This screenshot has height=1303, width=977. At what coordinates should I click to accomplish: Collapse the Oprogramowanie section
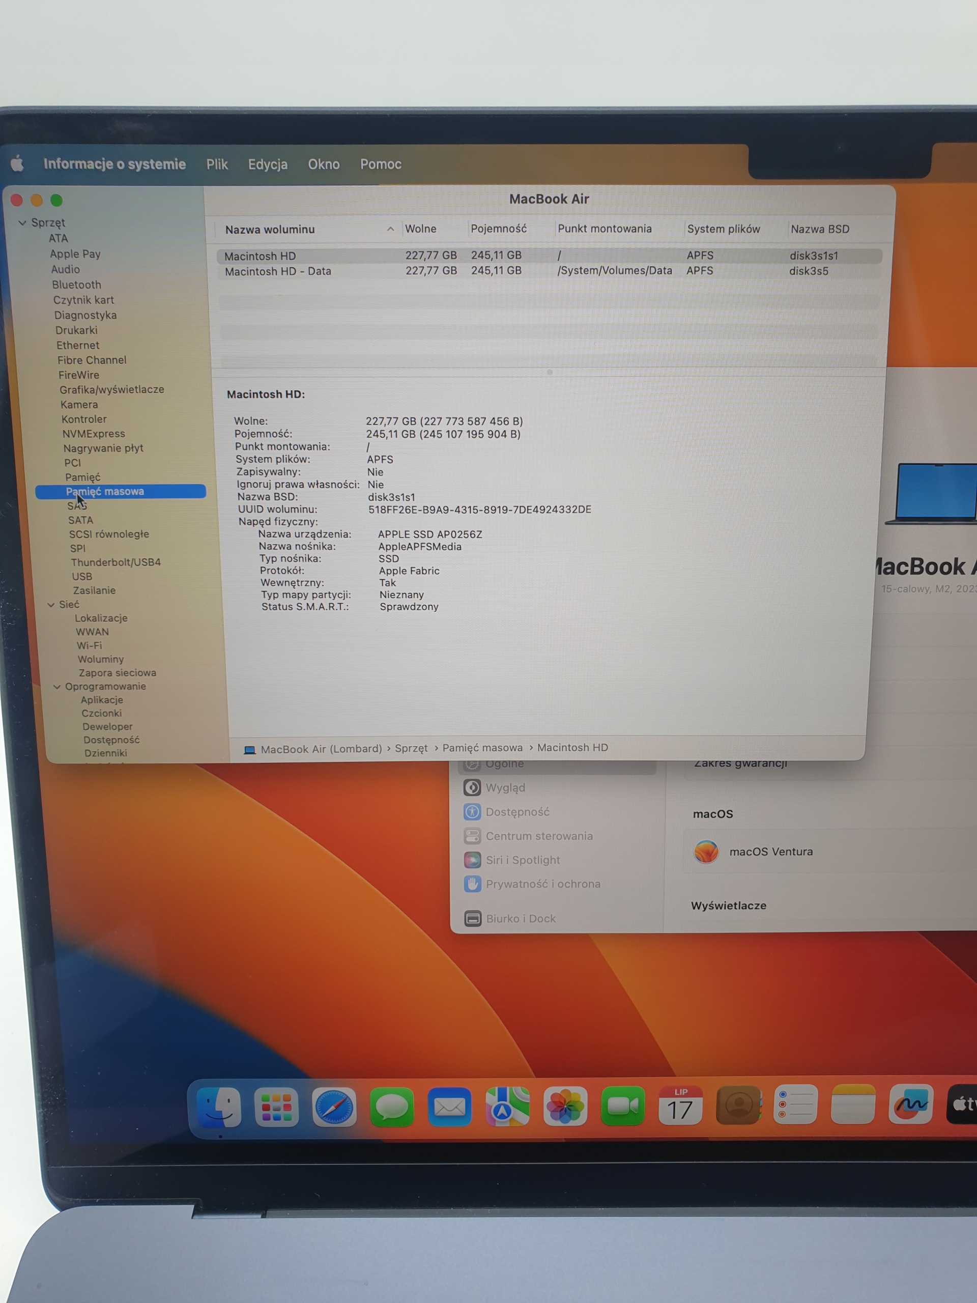point(57,686)
